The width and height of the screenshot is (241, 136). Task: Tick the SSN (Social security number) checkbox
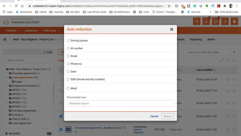click(x=68, y=79)
